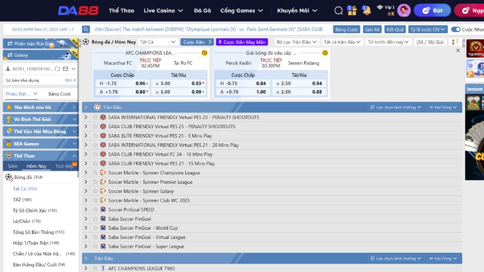Open the Tỷ Số Chính Xác market

tap(35, 210)
